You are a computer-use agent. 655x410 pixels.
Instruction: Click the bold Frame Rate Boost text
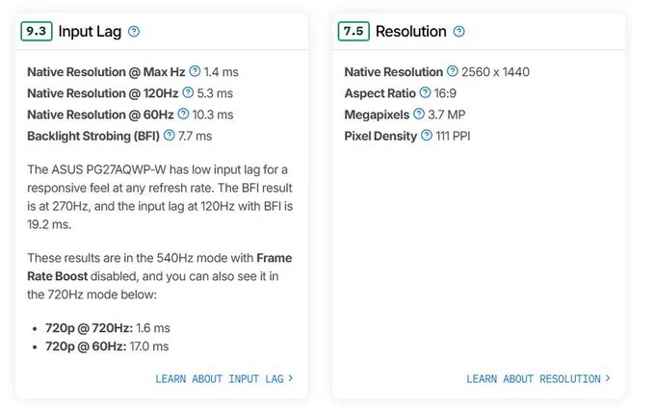160,268
